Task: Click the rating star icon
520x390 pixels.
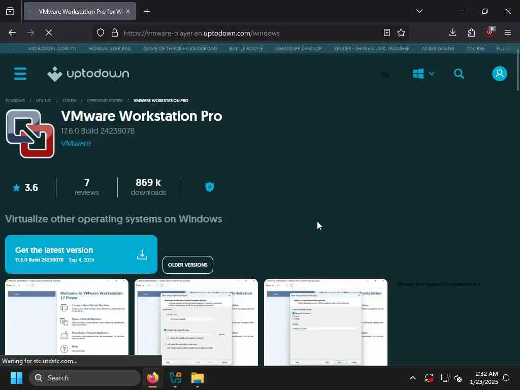Action: [16, 188]
